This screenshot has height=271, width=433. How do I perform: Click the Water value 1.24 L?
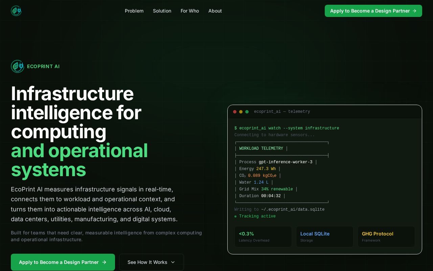[261, 182]
